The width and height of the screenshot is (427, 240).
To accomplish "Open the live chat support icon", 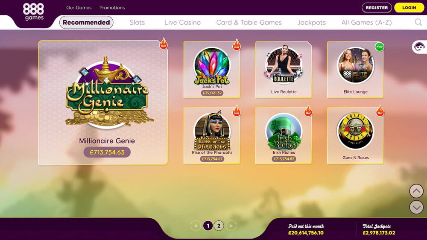I will click(x=419, y=47).
